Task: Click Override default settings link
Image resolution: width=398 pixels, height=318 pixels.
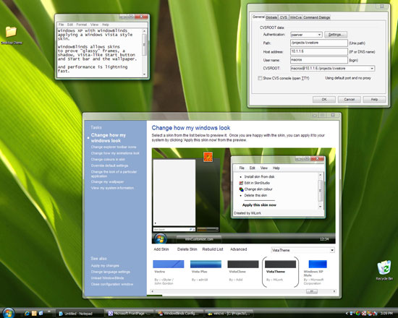Action: coord(109,166)
